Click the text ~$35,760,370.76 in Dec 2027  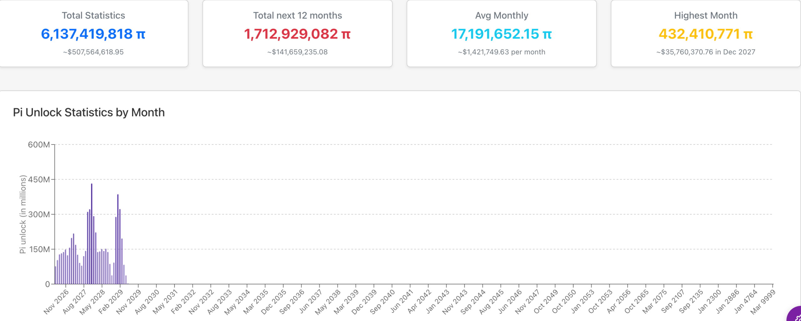pyautogui.click(x=706, y=52)
